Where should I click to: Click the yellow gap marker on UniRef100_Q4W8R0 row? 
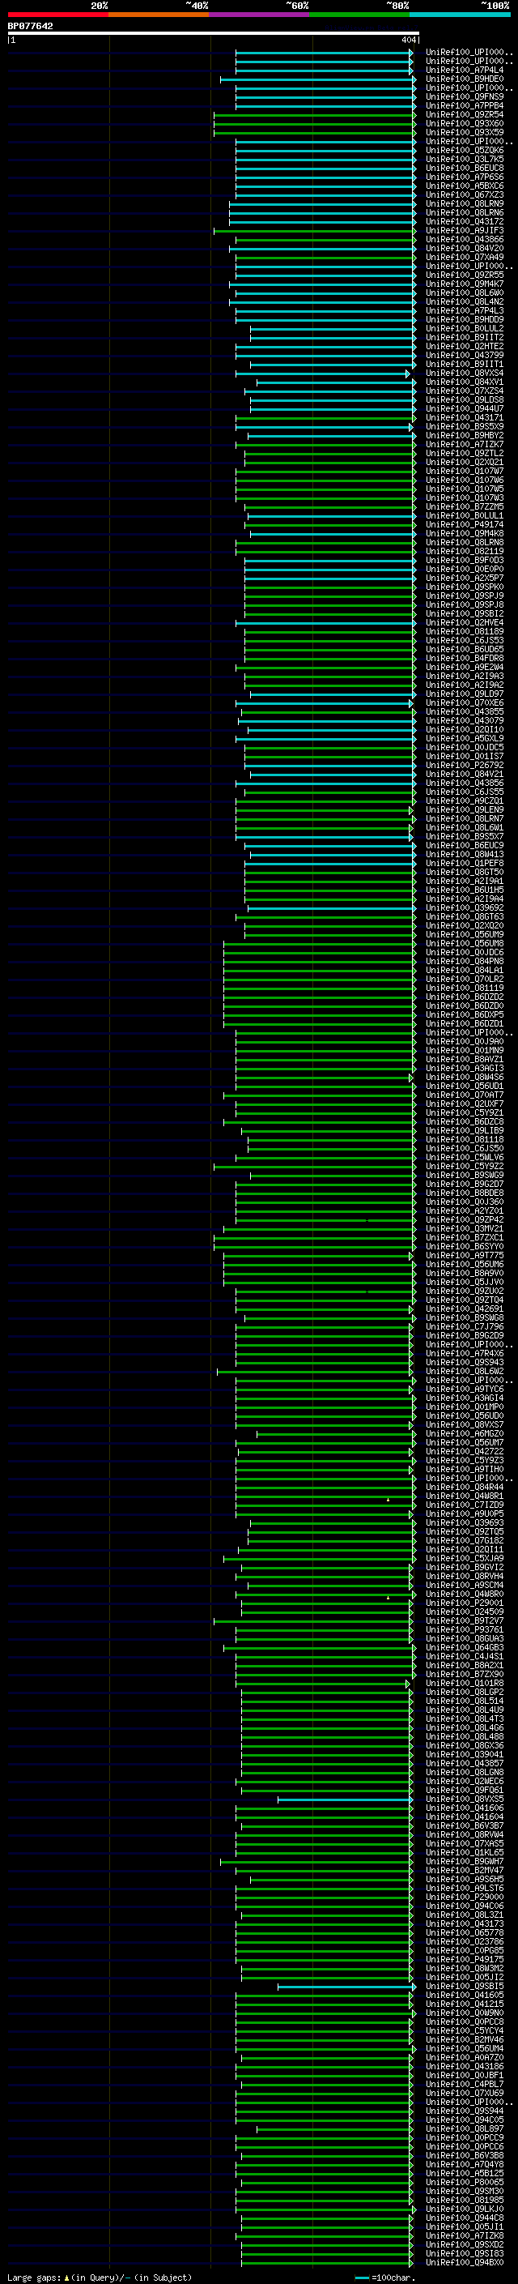[x=388, y=1597]
